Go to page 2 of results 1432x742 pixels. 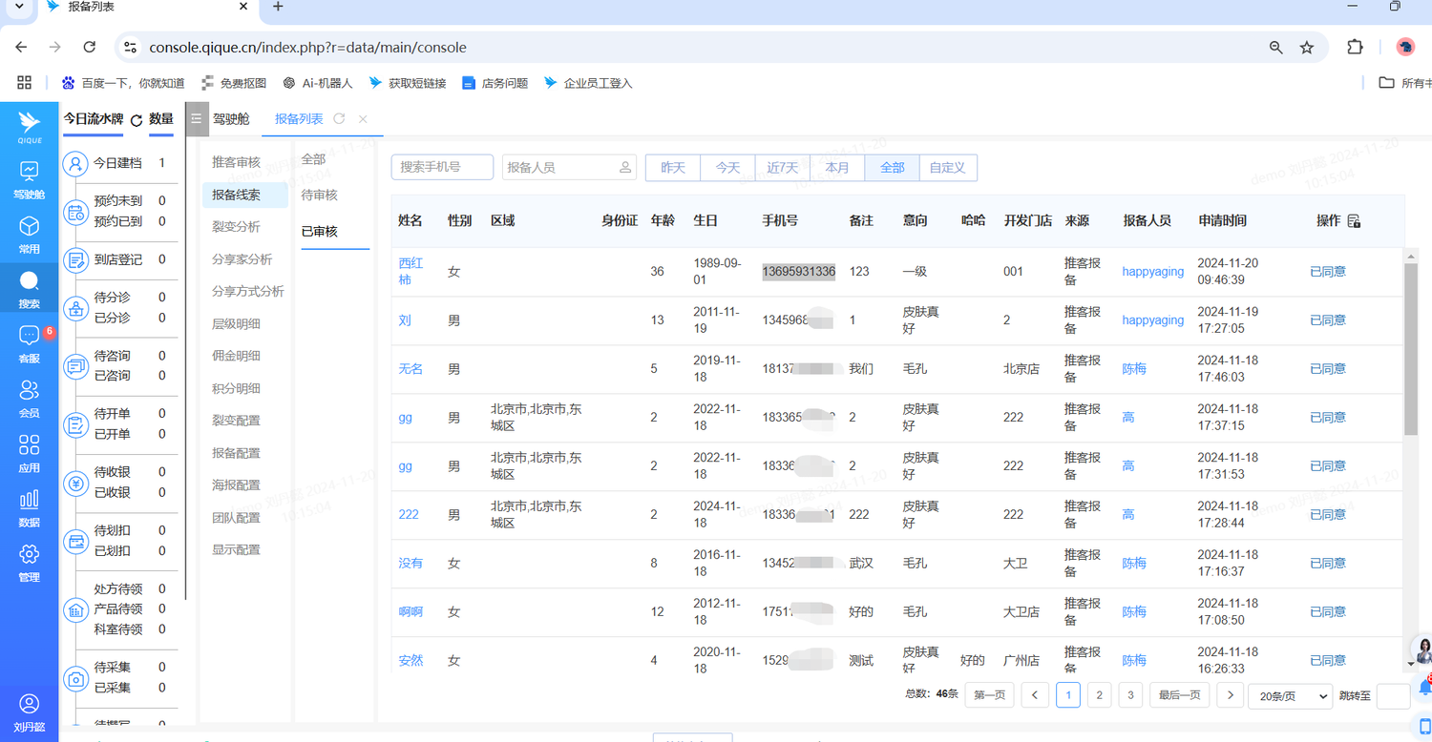[1099, 696]
